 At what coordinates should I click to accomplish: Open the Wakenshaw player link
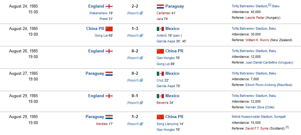click(x=98, y=13)
